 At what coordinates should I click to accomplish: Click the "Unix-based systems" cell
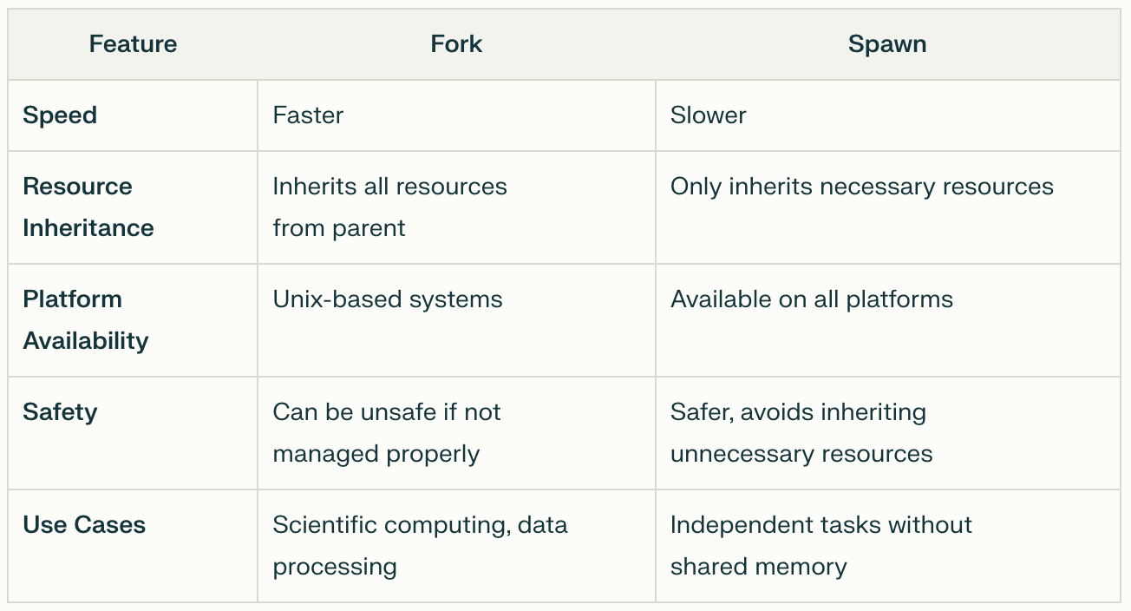(387, 299)
